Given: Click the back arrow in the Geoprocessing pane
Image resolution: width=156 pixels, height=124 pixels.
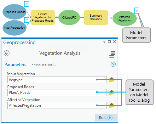Looking at the screenshot, I should click(7, 53).
